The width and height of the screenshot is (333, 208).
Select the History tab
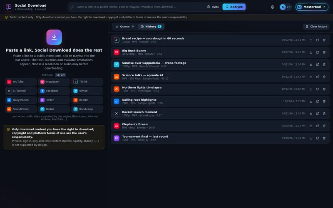click(151, 27)
